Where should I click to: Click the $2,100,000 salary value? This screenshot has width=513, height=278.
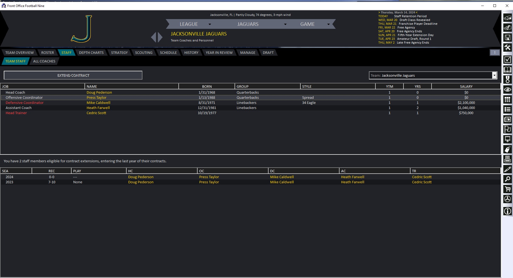466,103
